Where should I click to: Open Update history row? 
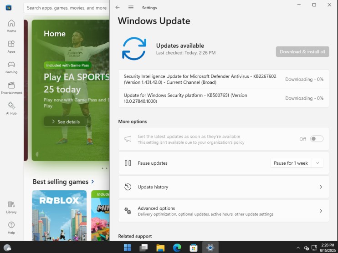coord(224,187)
